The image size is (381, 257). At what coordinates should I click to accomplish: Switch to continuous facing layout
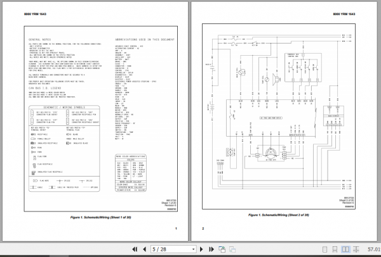(x=356, y=249)
